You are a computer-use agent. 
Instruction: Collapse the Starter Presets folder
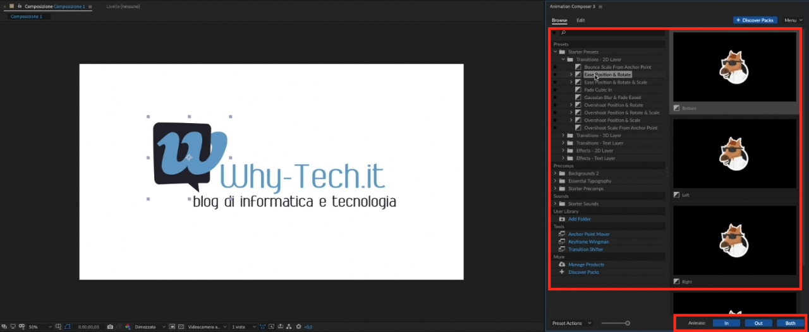click(x=555, y=52)
